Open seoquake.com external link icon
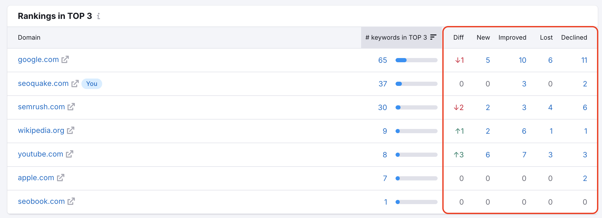This screenshot has height=218, width=602. click(x=75, y=84)
